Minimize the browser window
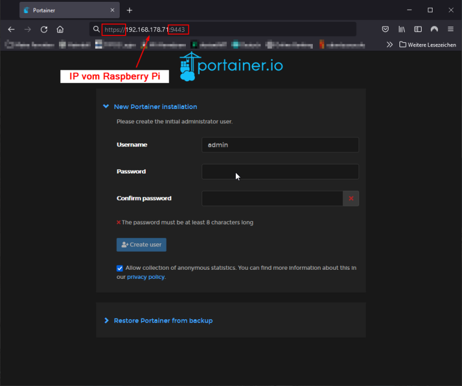The height and width of the screenshot is (386, 462). [x=409, y=10]
